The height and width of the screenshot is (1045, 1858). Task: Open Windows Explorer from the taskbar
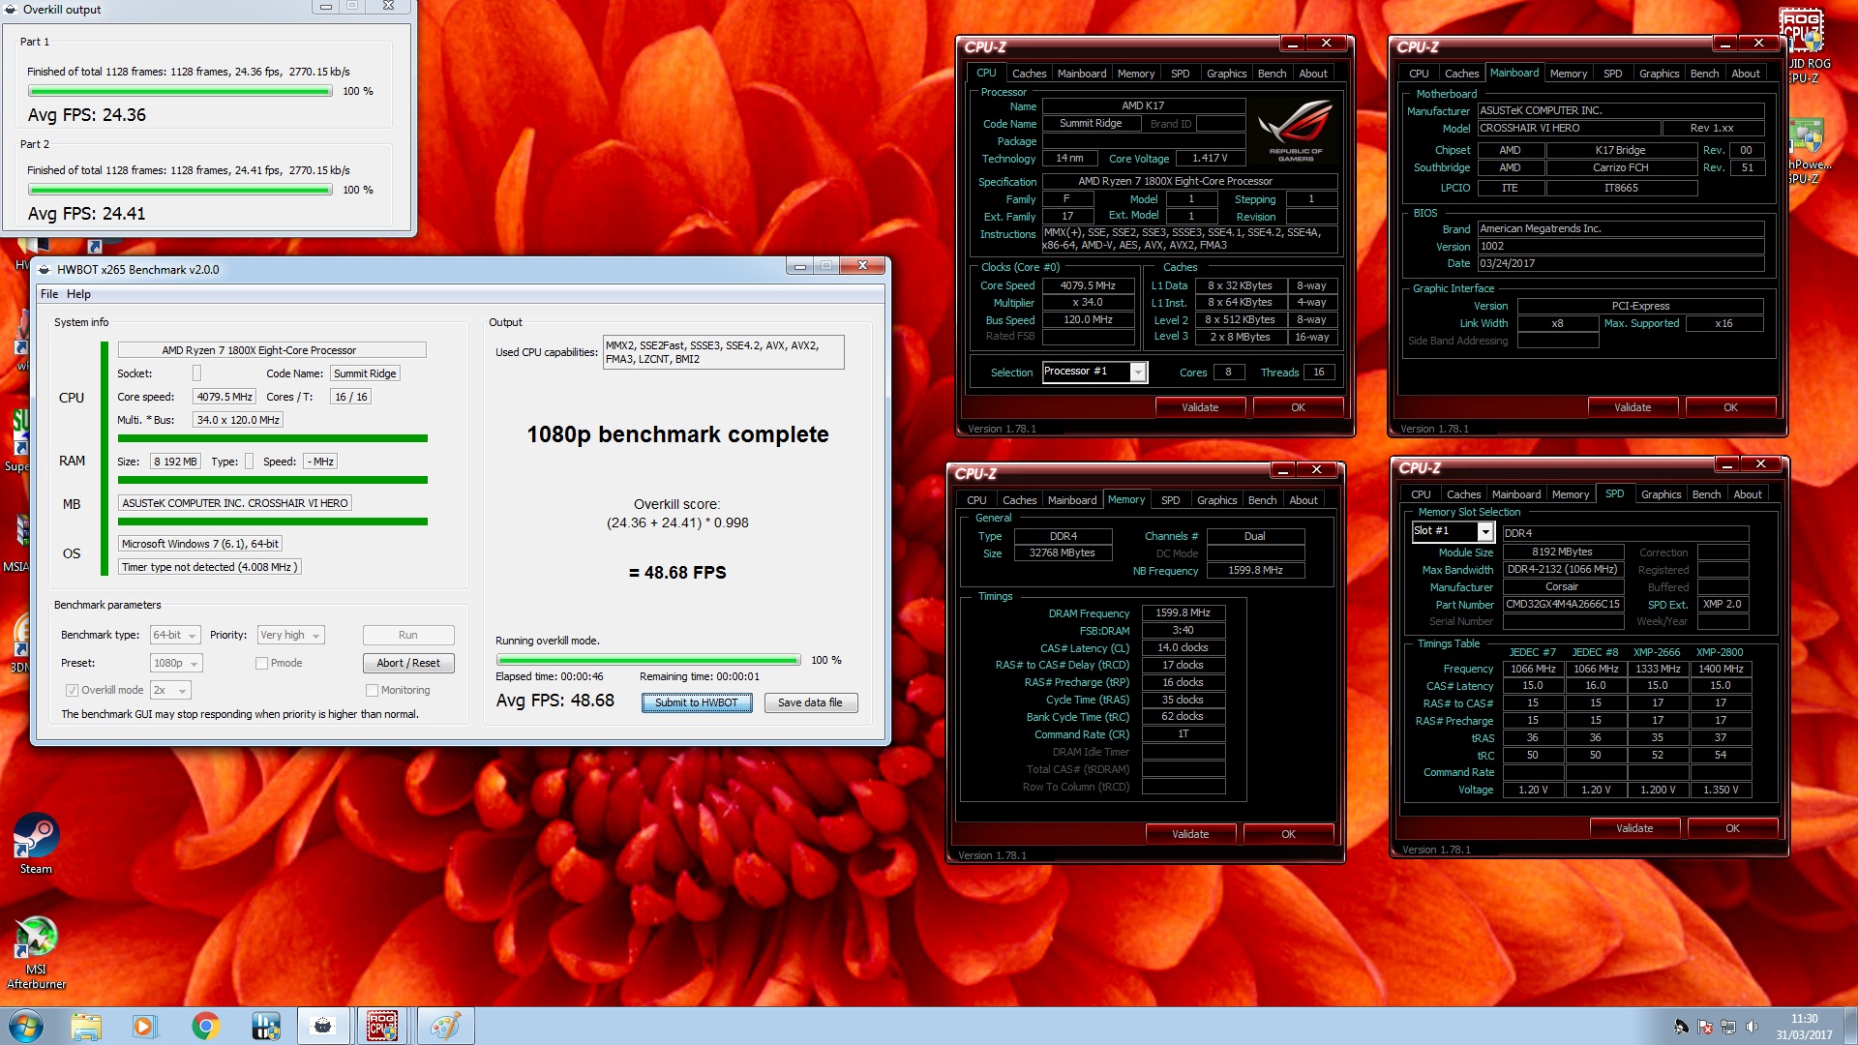point(85,1026)
